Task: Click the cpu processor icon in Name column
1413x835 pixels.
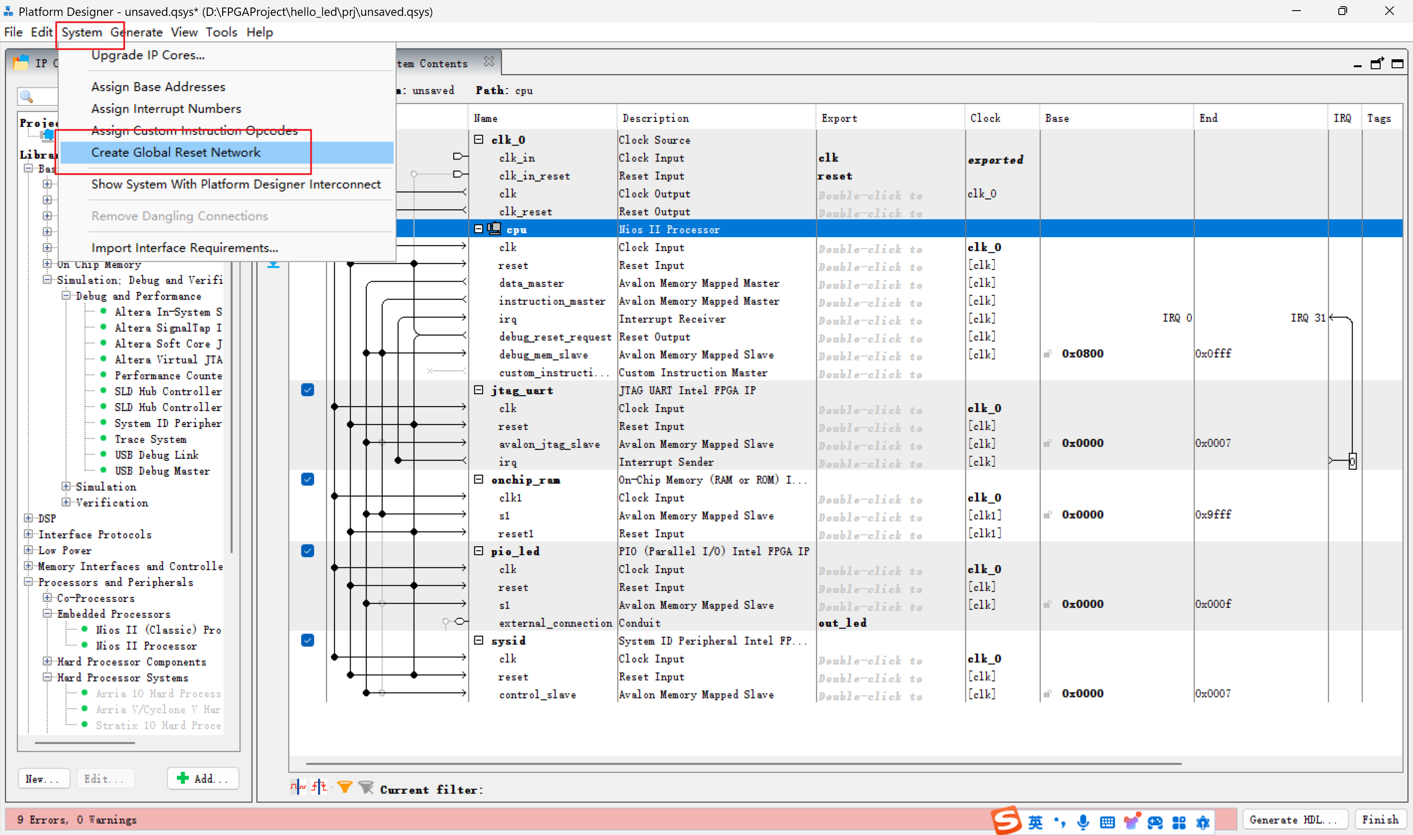Action: click(x=494, y=228)
